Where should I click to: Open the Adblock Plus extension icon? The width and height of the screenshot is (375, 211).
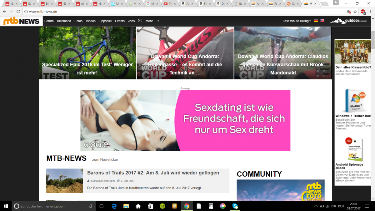[363, 12]
